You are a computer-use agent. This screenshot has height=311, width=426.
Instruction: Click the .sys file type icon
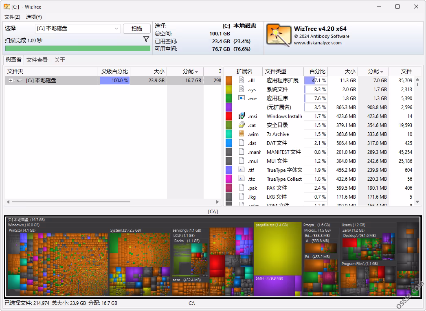coord(242,89)
